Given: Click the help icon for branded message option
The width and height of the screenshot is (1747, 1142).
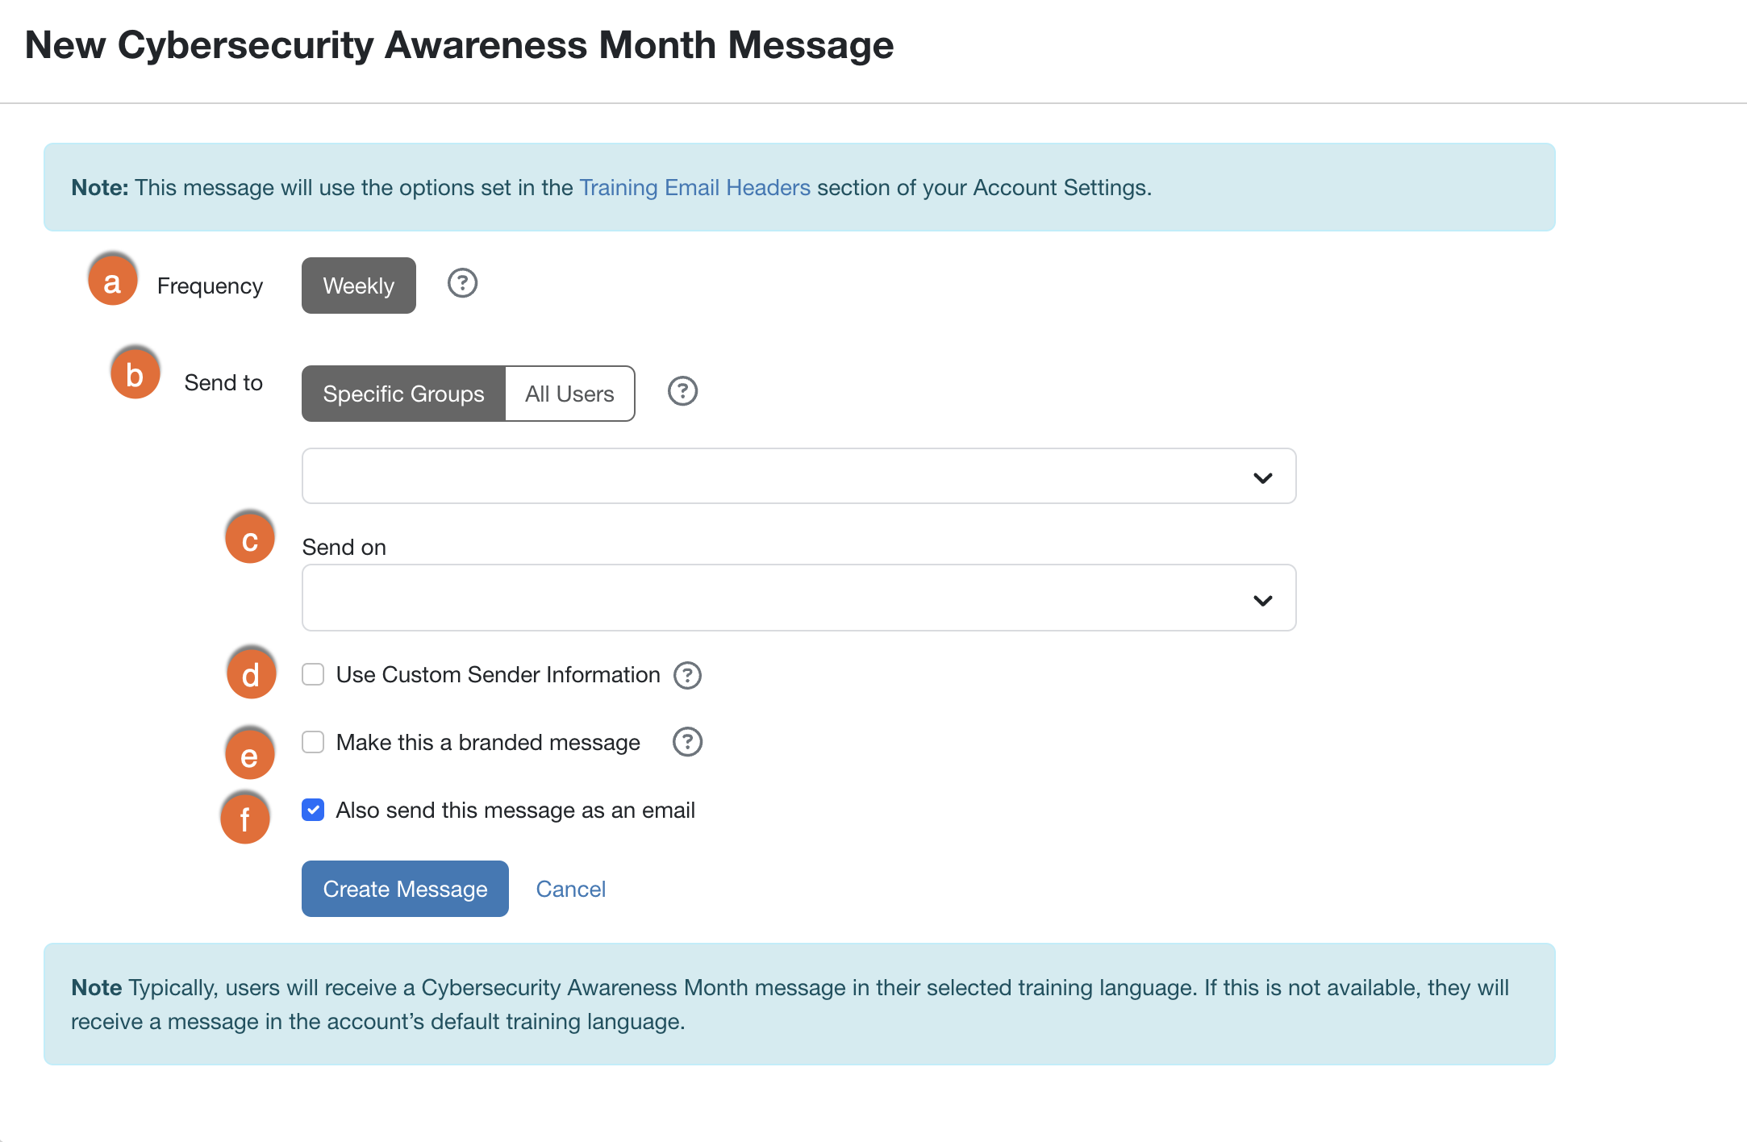Looking at the screenshot, I should [686, 742].
